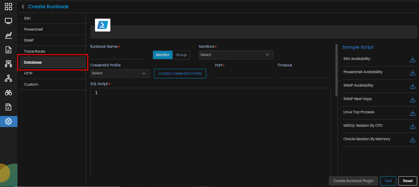419x187 pixels.
Task: Download the MSSQL Session By CPU script
Action: (413, 126)
